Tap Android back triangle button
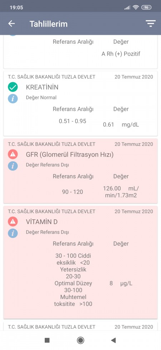Screen dimensions: 161x350 (x=113, y=340)
